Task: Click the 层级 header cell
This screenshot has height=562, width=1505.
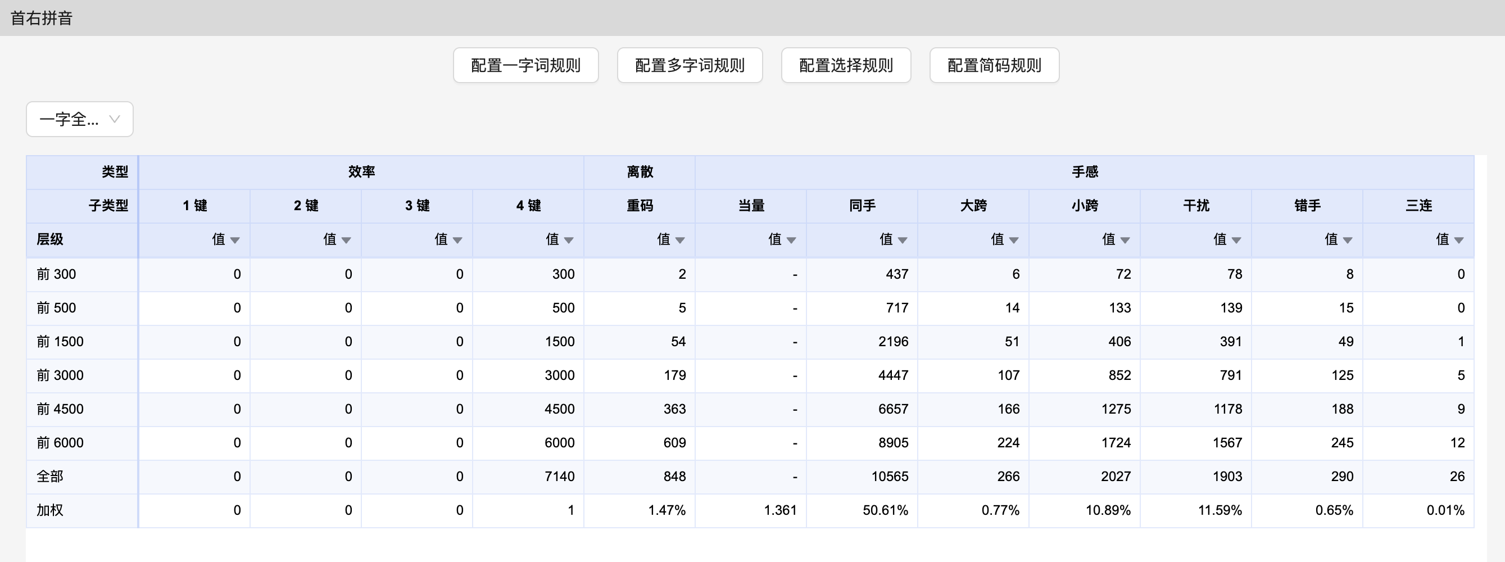Action: (x=50, y=239)
